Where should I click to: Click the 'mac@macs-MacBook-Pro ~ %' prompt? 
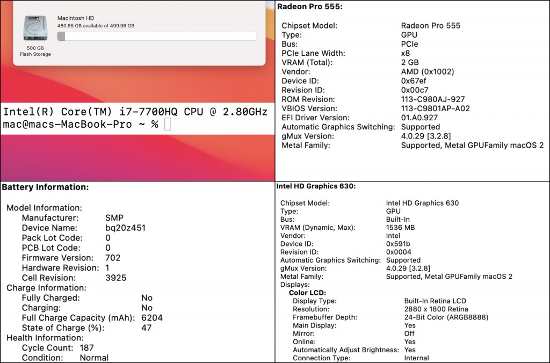(x=81, y=125)
